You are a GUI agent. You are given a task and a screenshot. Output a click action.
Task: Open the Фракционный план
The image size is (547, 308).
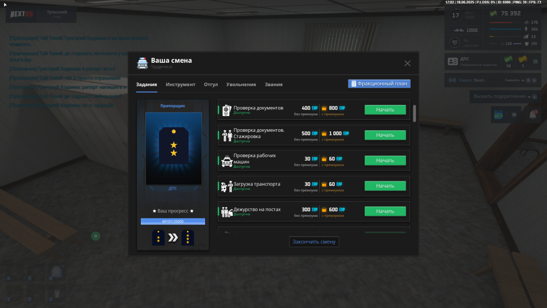tap(379, 84)
